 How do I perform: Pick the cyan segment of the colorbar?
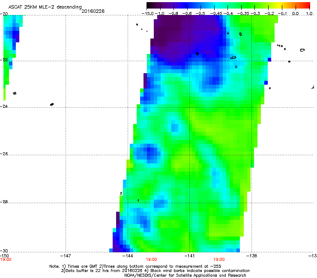(x=216, y=5)
